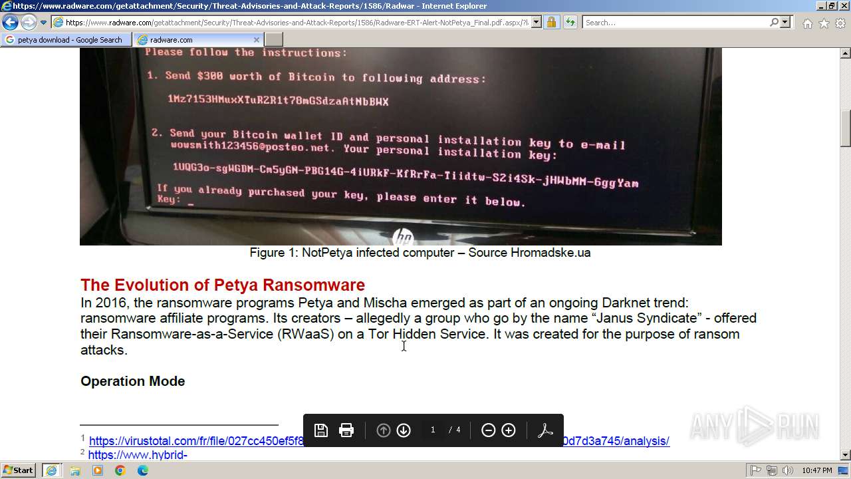Click the magnifier search icon
The width and height of the screenshot is (851, 479).
[774, 23]
